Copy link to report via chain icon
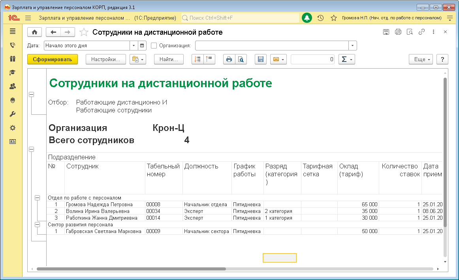Viewport: 459px width, 280px height. pos(421,32)
